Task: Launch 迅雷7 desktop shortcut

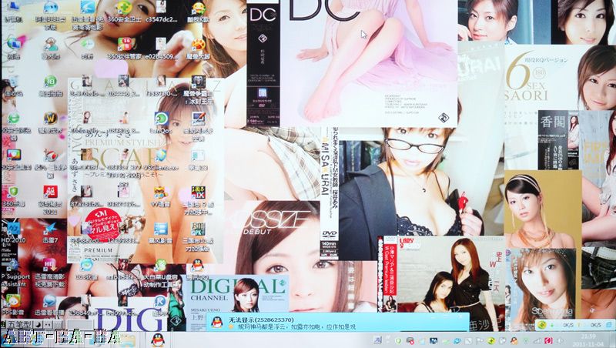Action: pos(50,232)
